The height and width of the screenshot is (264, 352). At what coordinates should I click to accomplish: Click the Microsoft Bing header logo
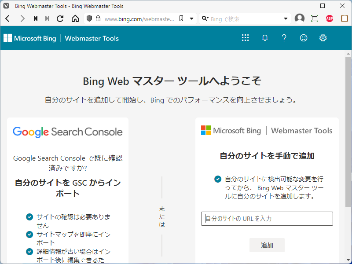coord(29,38)
